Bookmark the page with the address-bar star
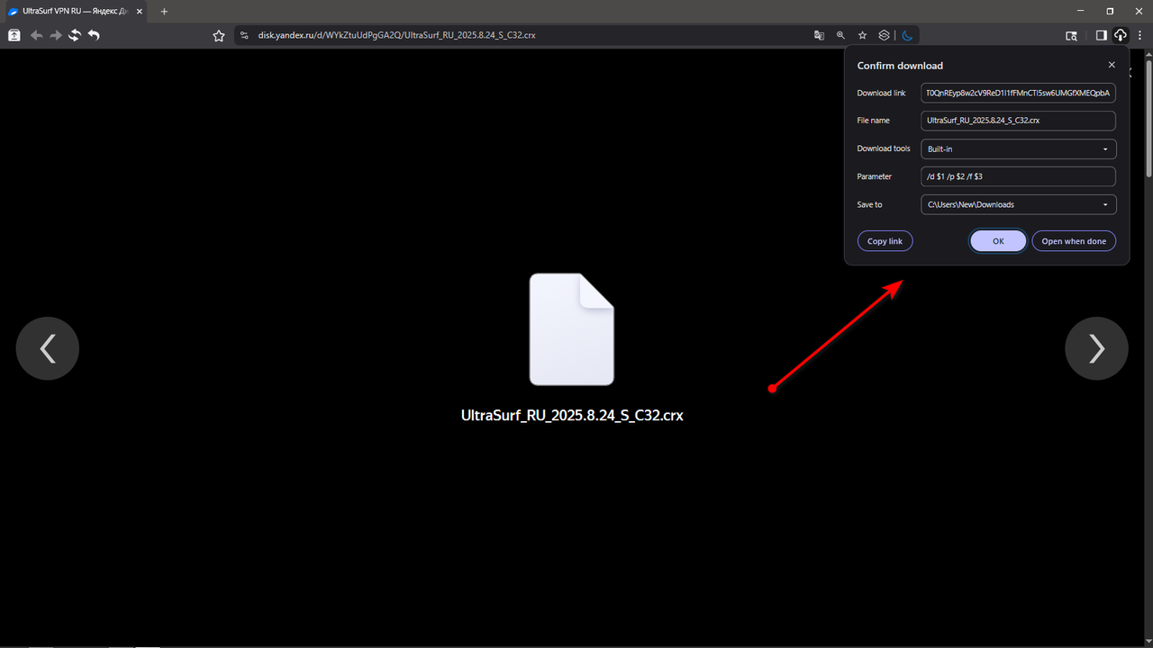The width and height of the screenshot is (1153, 648). 862,35
